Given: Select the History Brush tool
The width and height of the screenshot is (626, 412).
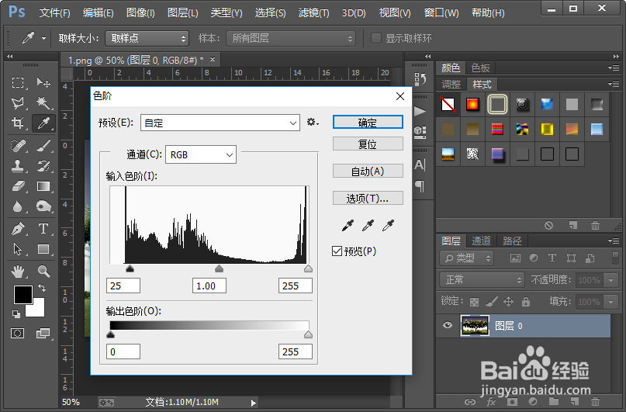Looking at the screenshot, I should tap(43, 166).
